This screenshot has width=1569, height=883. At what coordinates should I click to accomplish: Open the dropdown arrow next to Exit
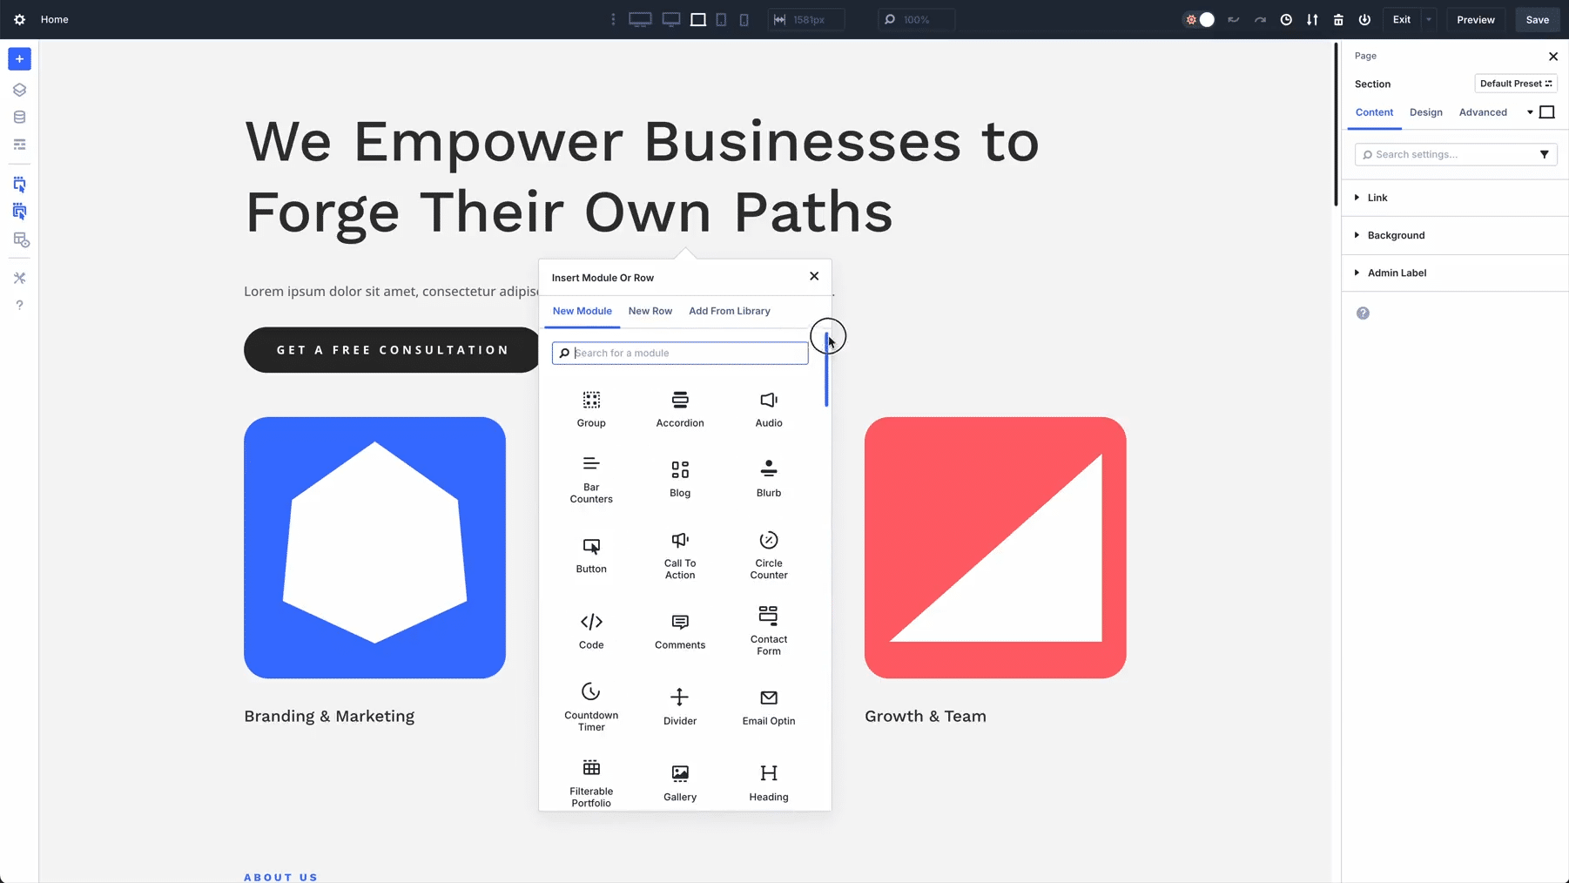1428,19
